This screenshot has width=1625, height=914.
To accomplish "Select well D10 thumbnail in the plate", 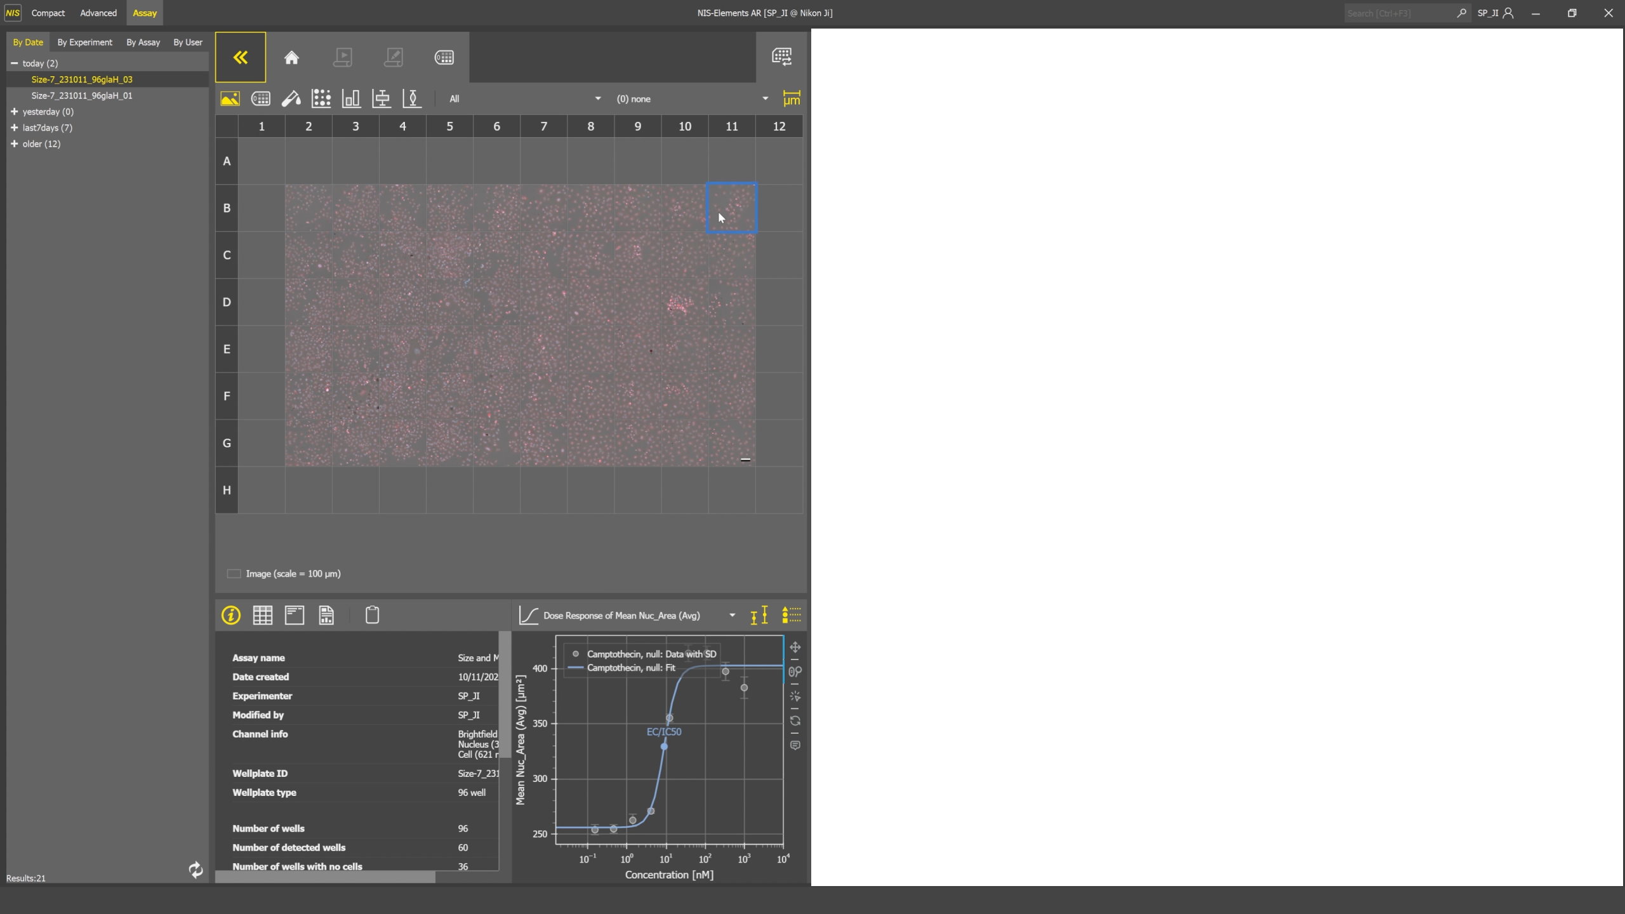I will click(x=684, y=302).
